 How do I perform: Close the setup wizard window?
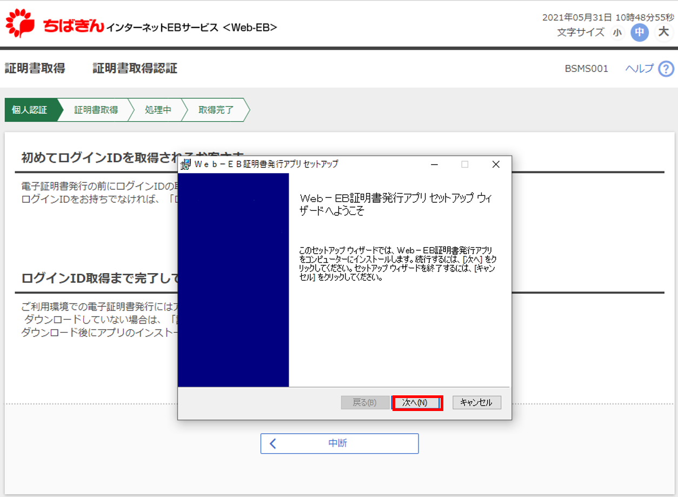click(496, 164)
